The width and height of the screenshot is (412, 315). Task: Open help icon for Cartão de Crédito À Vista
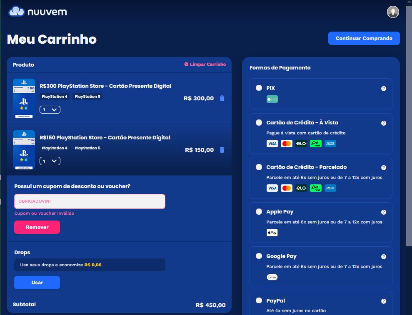(384, 123)
